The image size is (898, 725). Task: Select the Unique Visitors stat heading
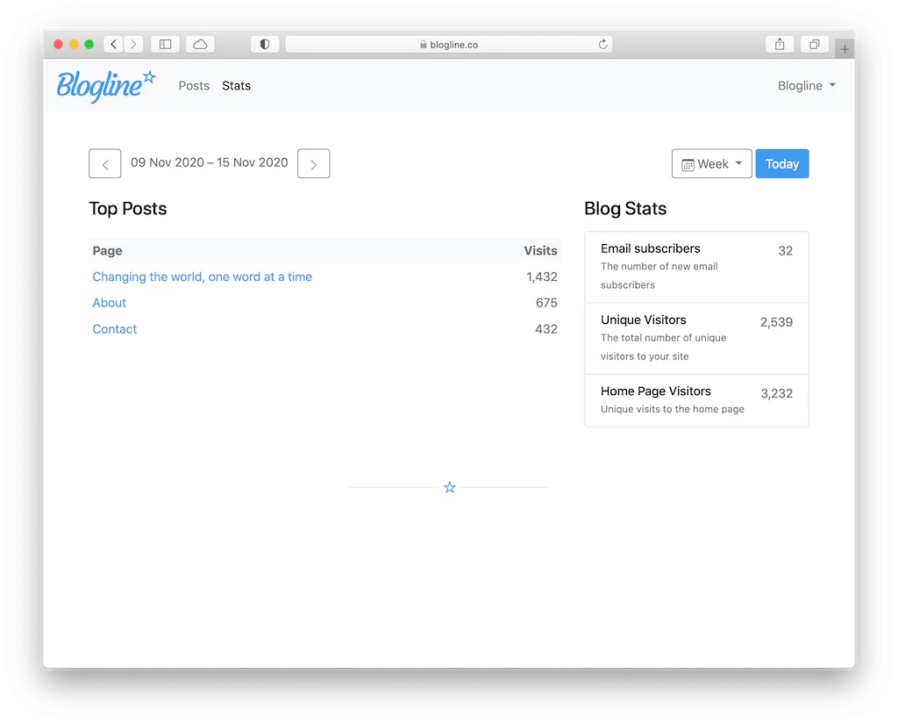(x=643, y=319)
